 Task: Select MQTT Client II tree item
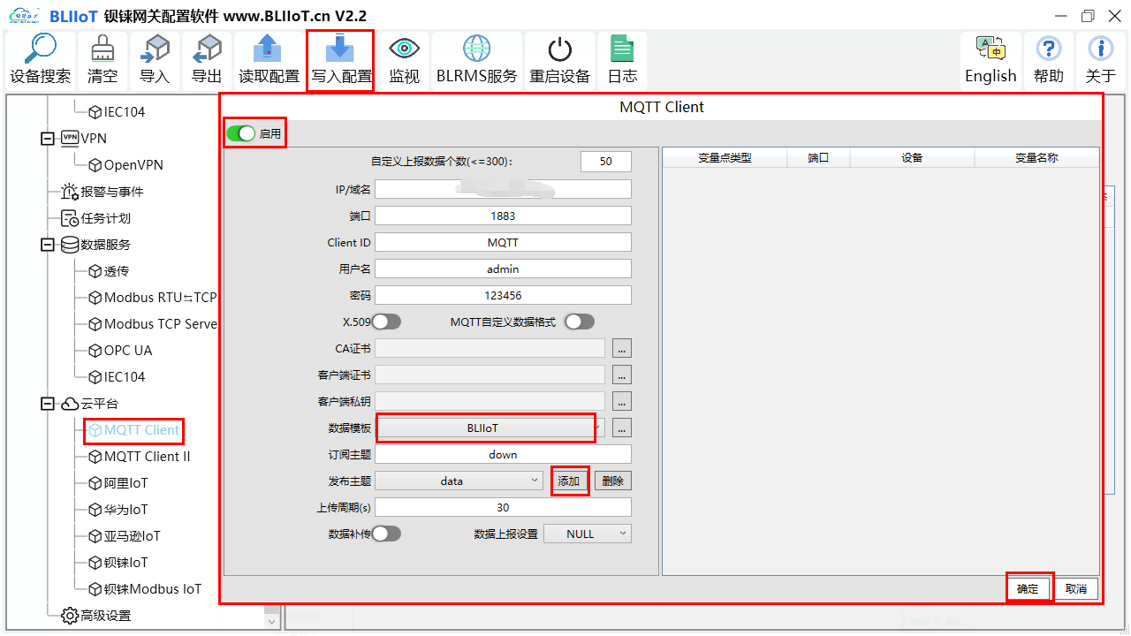point(139,457)
